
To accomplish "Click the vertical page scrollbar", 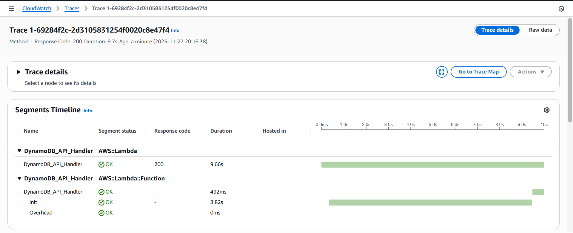I will tap(570, 70).
